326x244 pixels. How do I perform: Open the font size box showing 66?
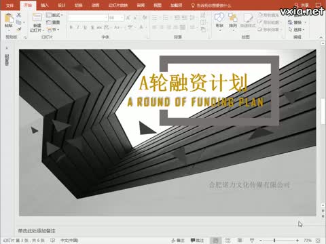point(116,18)
